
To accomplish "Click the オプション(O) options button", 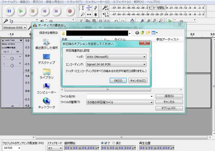I will (169, 108).
